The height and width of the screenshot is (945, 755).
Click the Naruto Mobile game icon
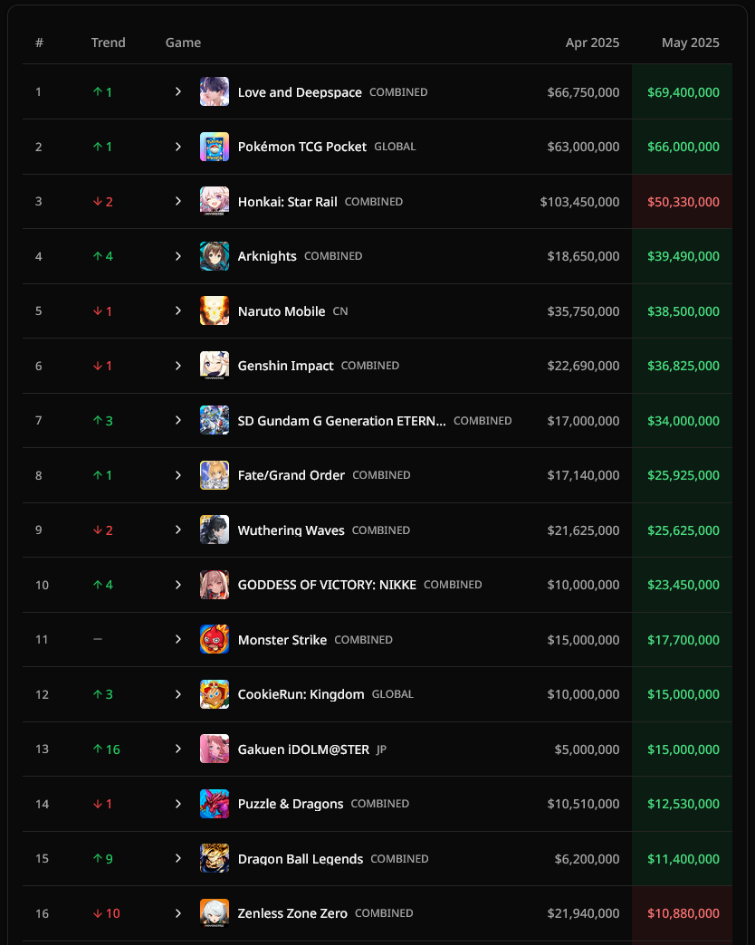[215, 311]
